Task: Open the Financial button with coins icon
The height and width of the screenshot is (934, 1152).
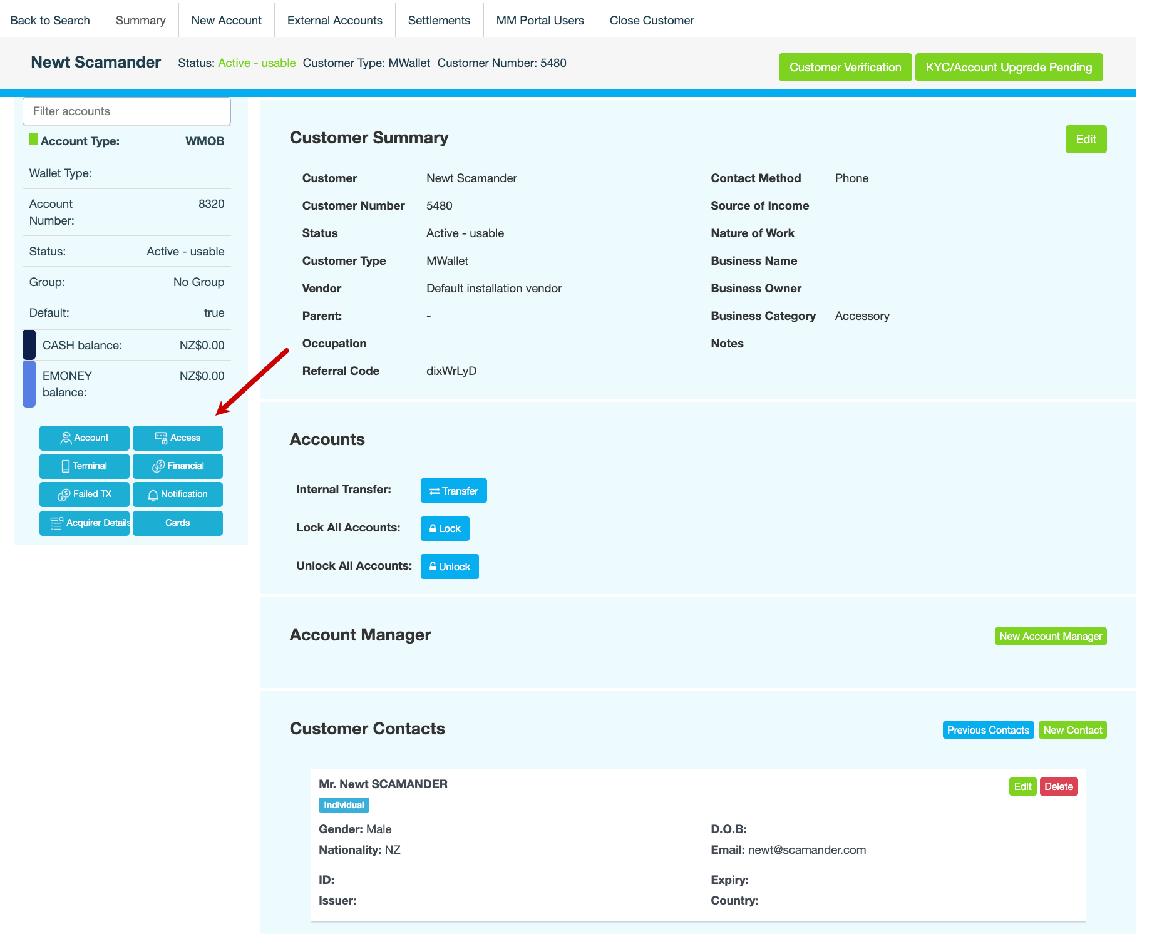Action: click(177, 466)
